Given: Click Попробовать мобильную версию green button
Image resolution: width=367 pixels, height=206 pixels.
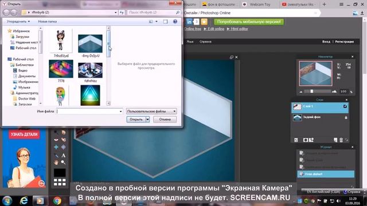Looking at the screenshot, I should (249, 22).
